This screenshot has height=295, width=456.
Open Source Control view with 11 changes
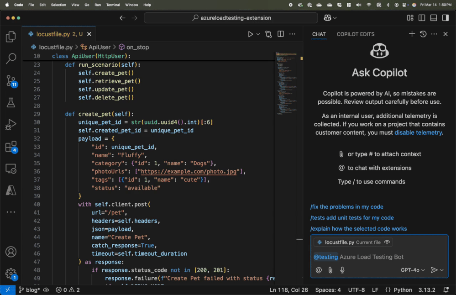click(11, 81)
